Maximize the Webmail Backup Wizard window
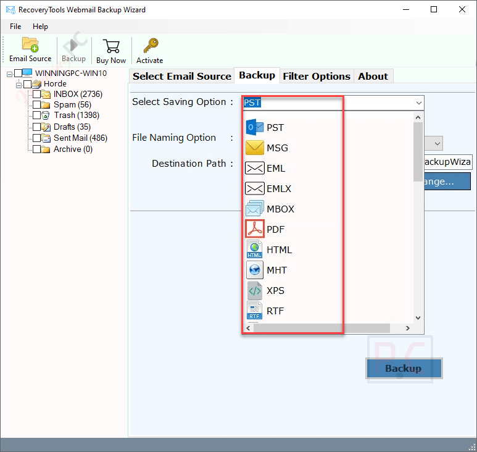Viewport: 477px width, 452px height. [434, 9]
